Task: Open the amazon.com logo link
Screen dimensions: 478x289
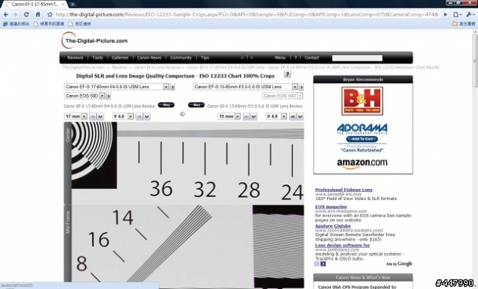Action: (362, 164)
